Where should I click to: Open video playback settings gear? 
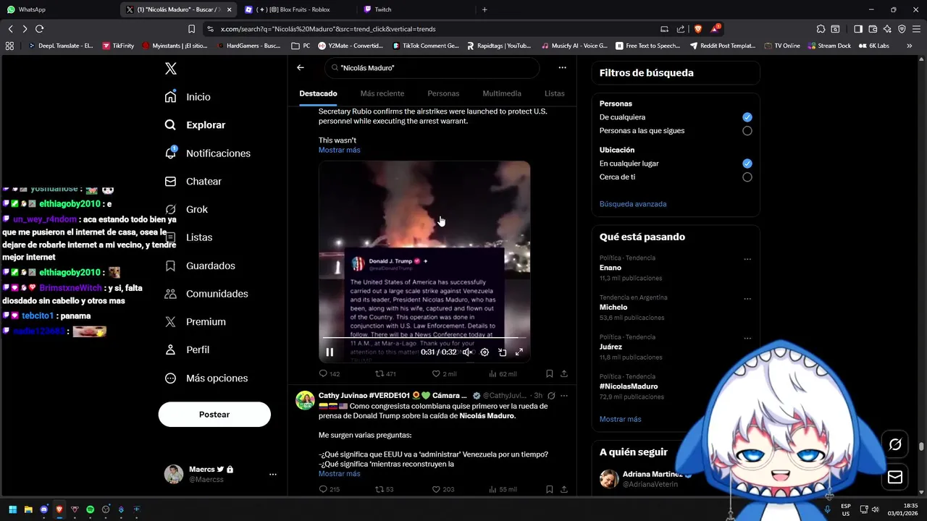[485, 352]
